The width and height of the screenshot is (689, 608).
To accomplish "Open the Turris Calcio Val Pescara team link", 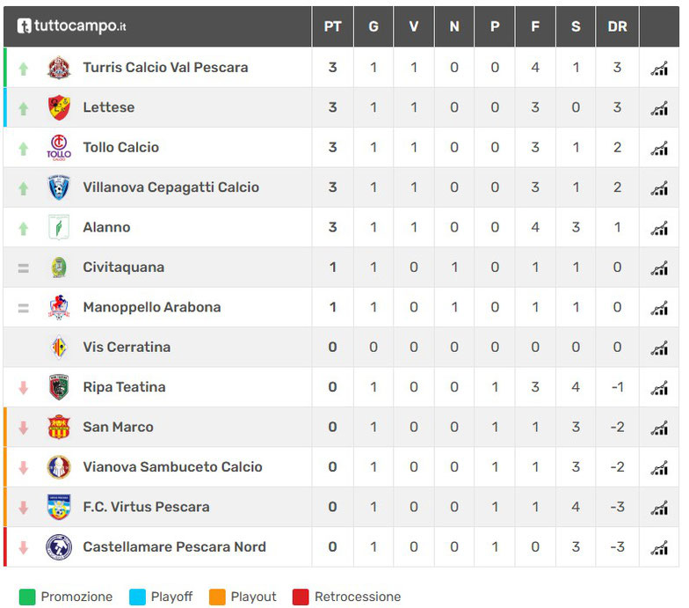I will [x=165, y=68].
